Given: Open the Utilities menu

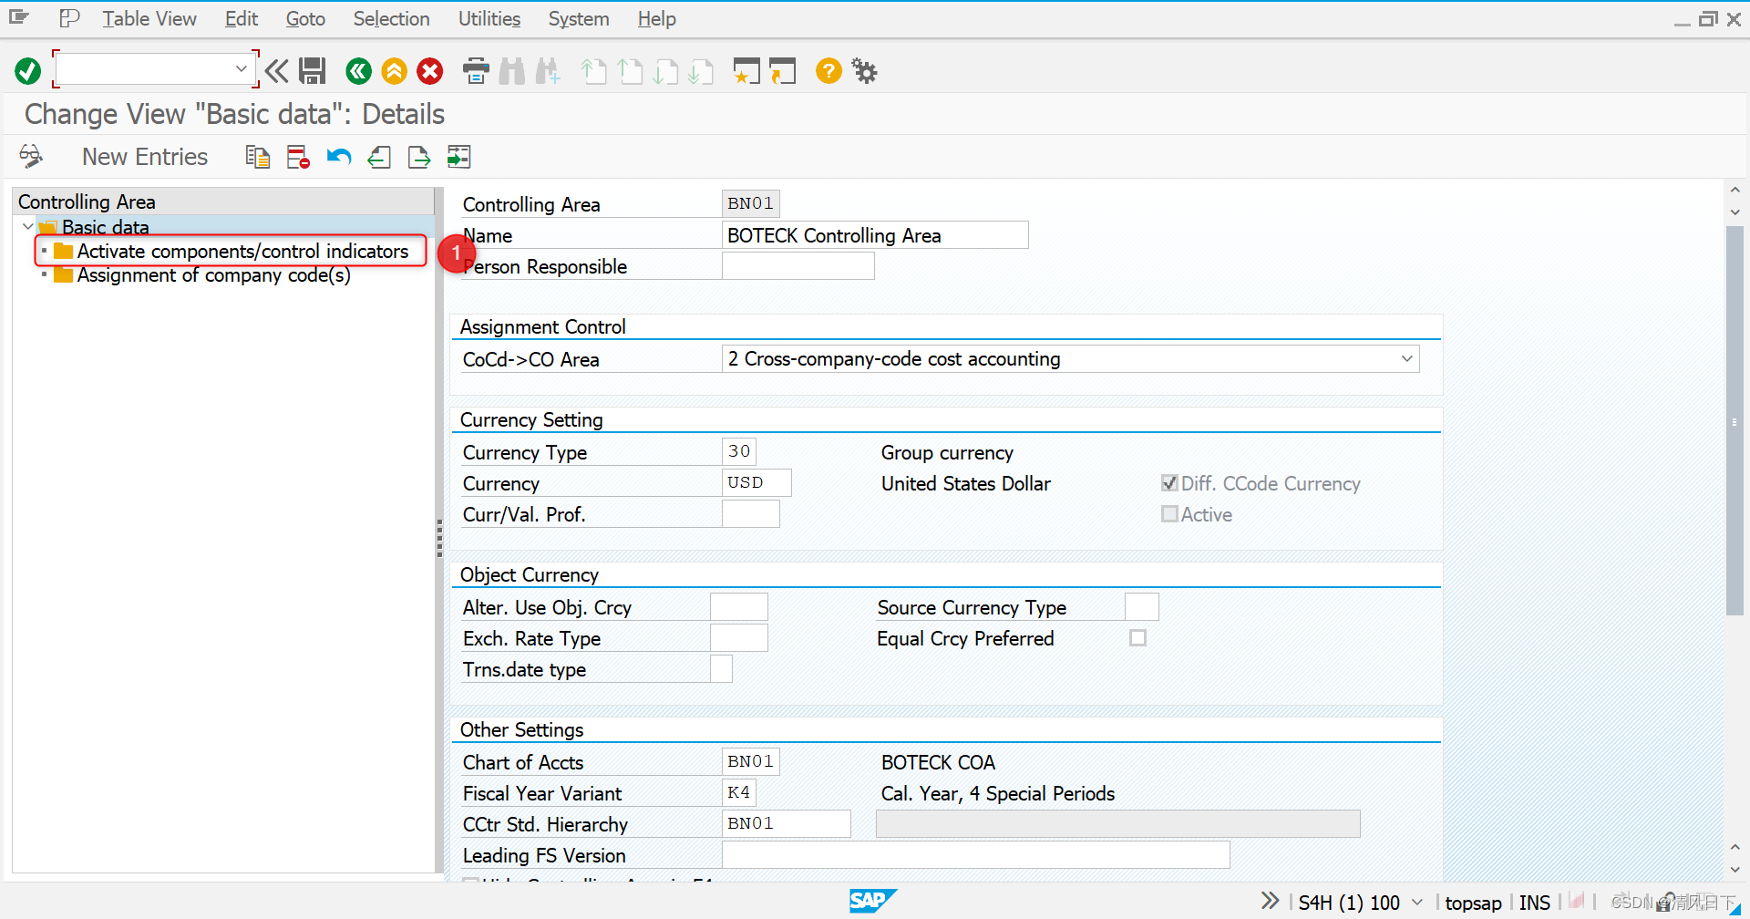Looking at the screenshot, I should coord(489,19).
